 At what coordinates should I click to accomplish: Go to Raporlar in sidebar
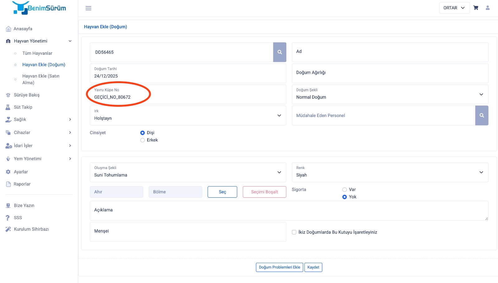22,184
